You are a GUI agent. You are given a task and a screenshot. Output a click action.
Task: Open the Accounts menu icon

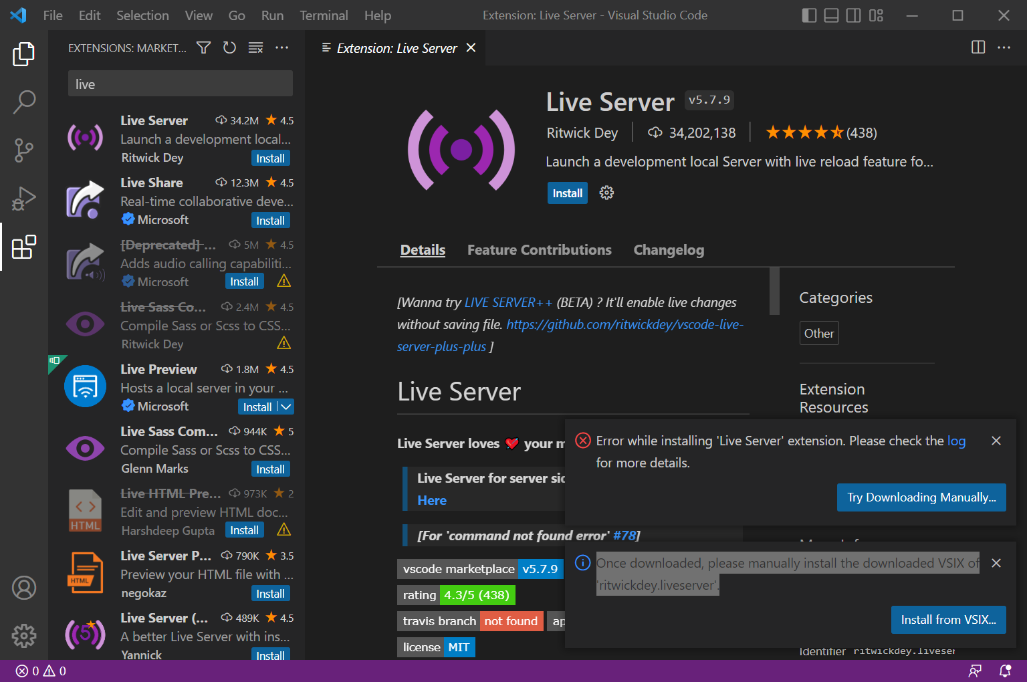tap(24, 588)
